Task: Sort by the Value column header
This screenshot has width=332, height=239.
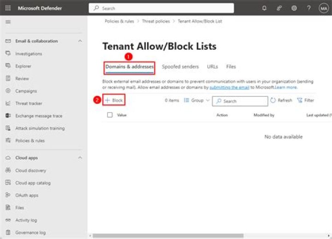Action: pos(122,115)
